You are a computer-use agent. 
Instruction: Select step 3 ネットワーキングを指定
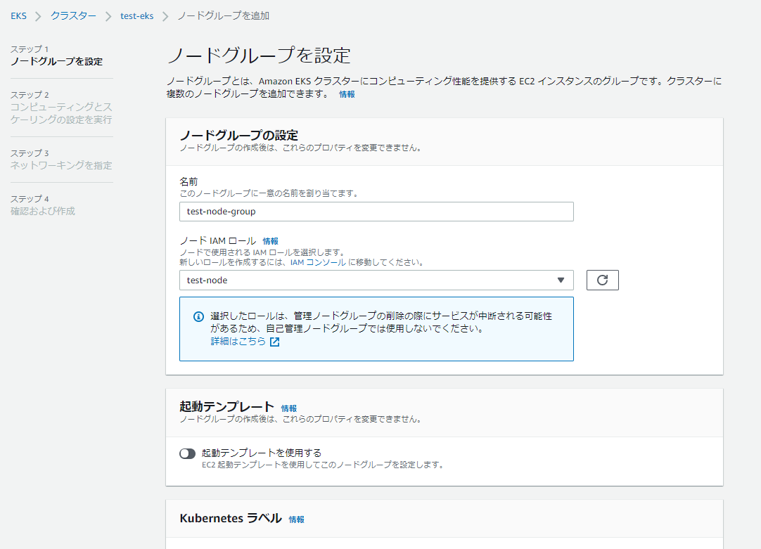pos(61,165)
